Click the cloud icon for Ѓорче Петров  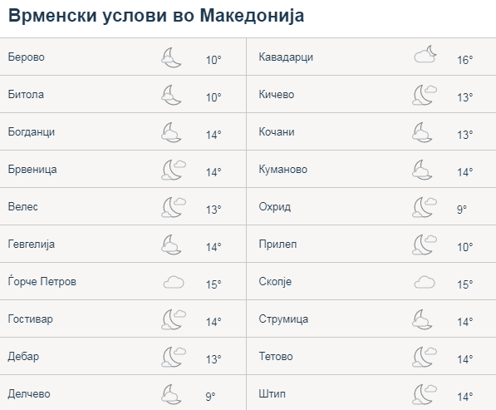(174, 282)
